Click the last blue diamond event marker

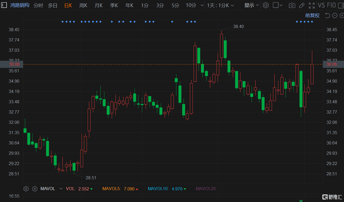(x=312, y=22)
